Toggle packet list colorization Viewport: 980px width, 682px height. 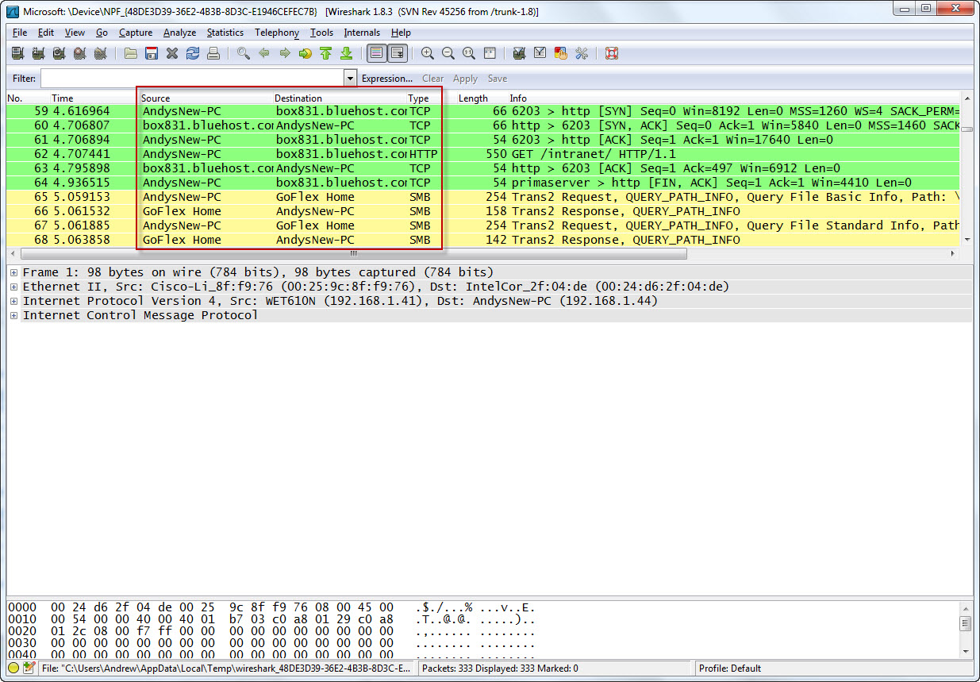[x=377, y=54]
